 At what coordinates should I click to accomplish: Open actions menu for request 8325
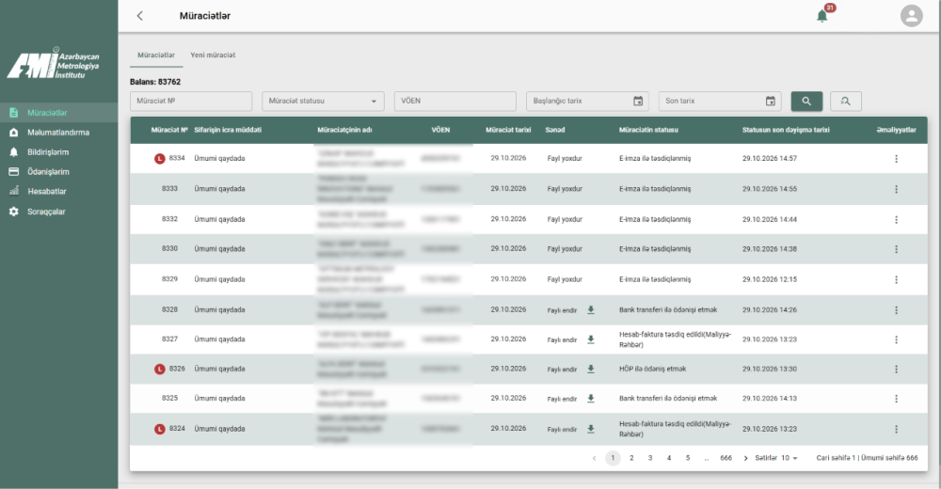click(x=896, y=399)
